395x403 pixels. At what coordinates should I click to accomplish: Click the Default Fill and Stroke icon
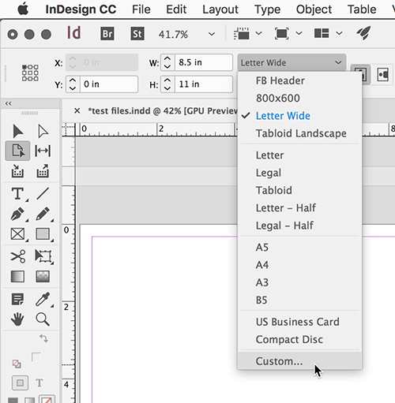[17, 364]
